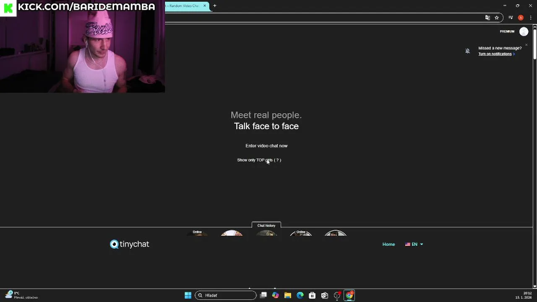The image size is (537, 302).
Task: Launch Copilot from the taskbar
Action: pos(276,295)
